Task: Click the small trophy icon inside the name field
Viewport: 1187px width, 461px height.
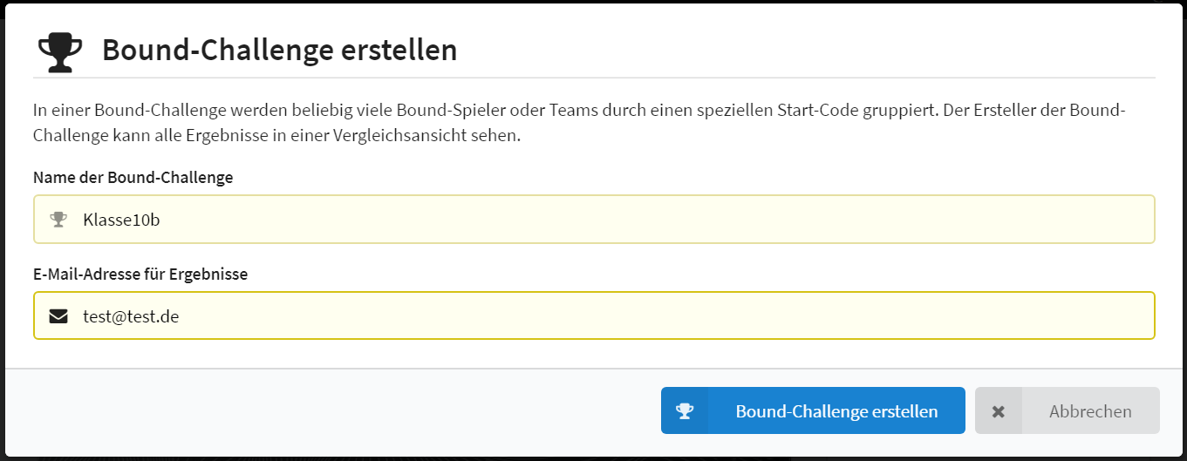Action: [x=58, y=220]
